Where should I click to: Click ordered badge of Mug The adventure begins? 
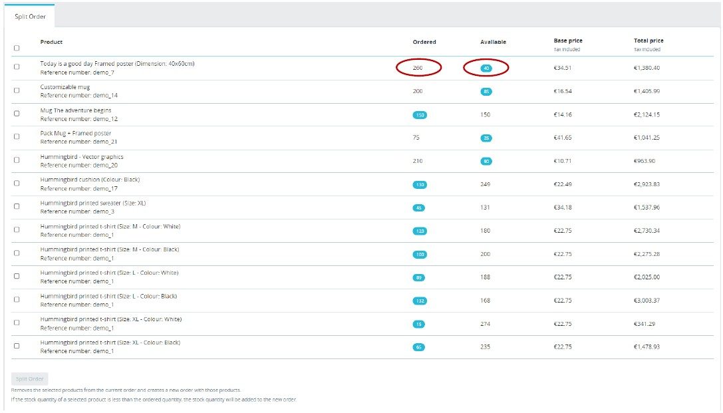tap(419, 114)
